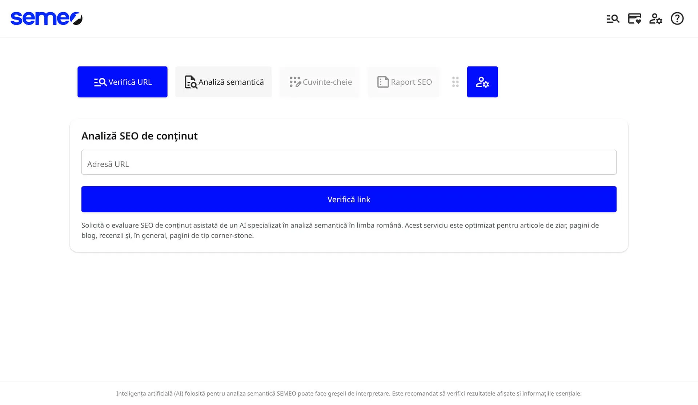
Task: Switch to the Analiză semantică tab
Action: [x=223, y=82]
